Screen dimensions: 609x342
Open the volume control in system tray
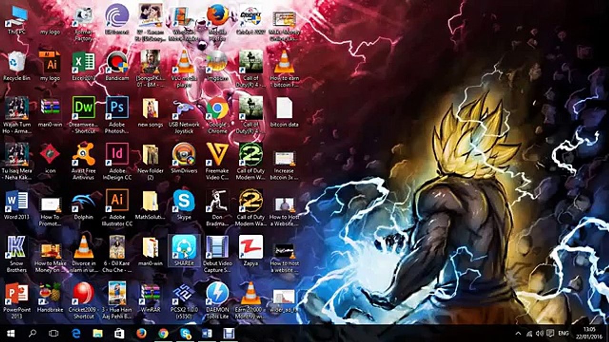point(540,333)
